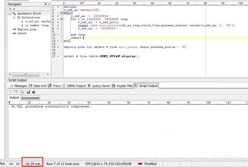Image resolution: width=248 pixels, height=167 pixels.
Task: Select v_ref_no declaration in Navigator tree
Action: 38,21
